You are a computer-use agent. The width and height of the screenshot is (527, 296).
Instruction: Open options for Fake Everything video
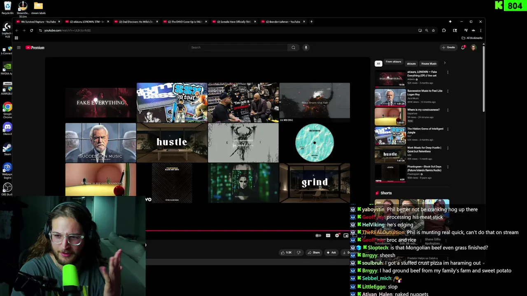click(x=448, y=72)
